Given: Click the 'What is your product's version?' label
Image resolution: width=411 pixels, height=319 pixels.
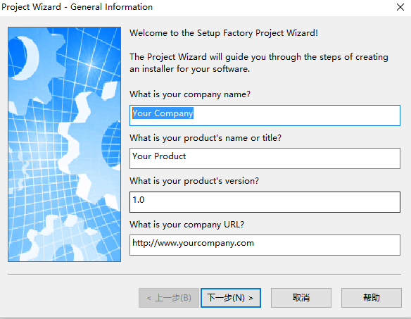Looking at the screenshot, I should coord(194,181).
